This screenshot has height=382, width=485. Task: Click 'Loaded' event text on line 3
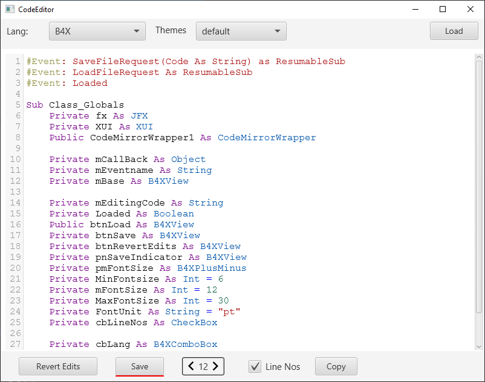point(90,83)
